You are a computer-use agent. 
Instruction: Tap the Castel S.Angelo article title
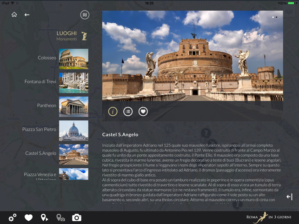(x=120, y=135)
